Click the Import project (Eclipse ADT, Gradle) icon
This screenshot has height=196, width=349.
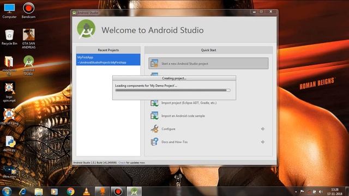point(154,103)
